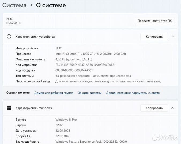Select product ID 00330-80000-00000-AA551

coord(74,70)
